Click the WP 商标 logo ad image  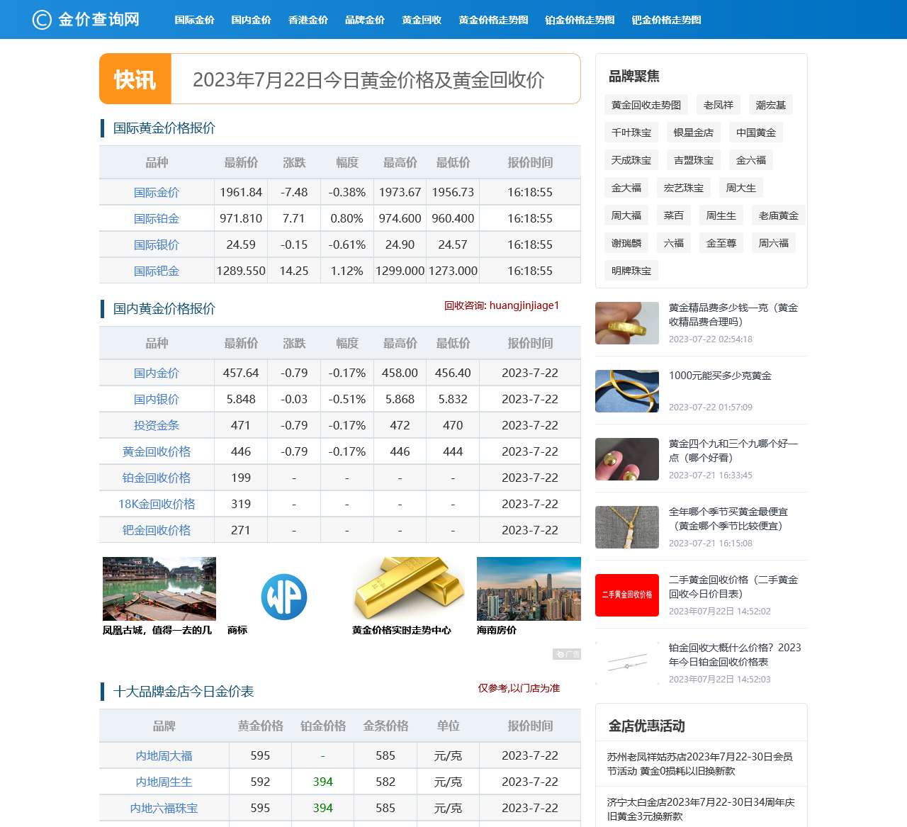point(284,596)
